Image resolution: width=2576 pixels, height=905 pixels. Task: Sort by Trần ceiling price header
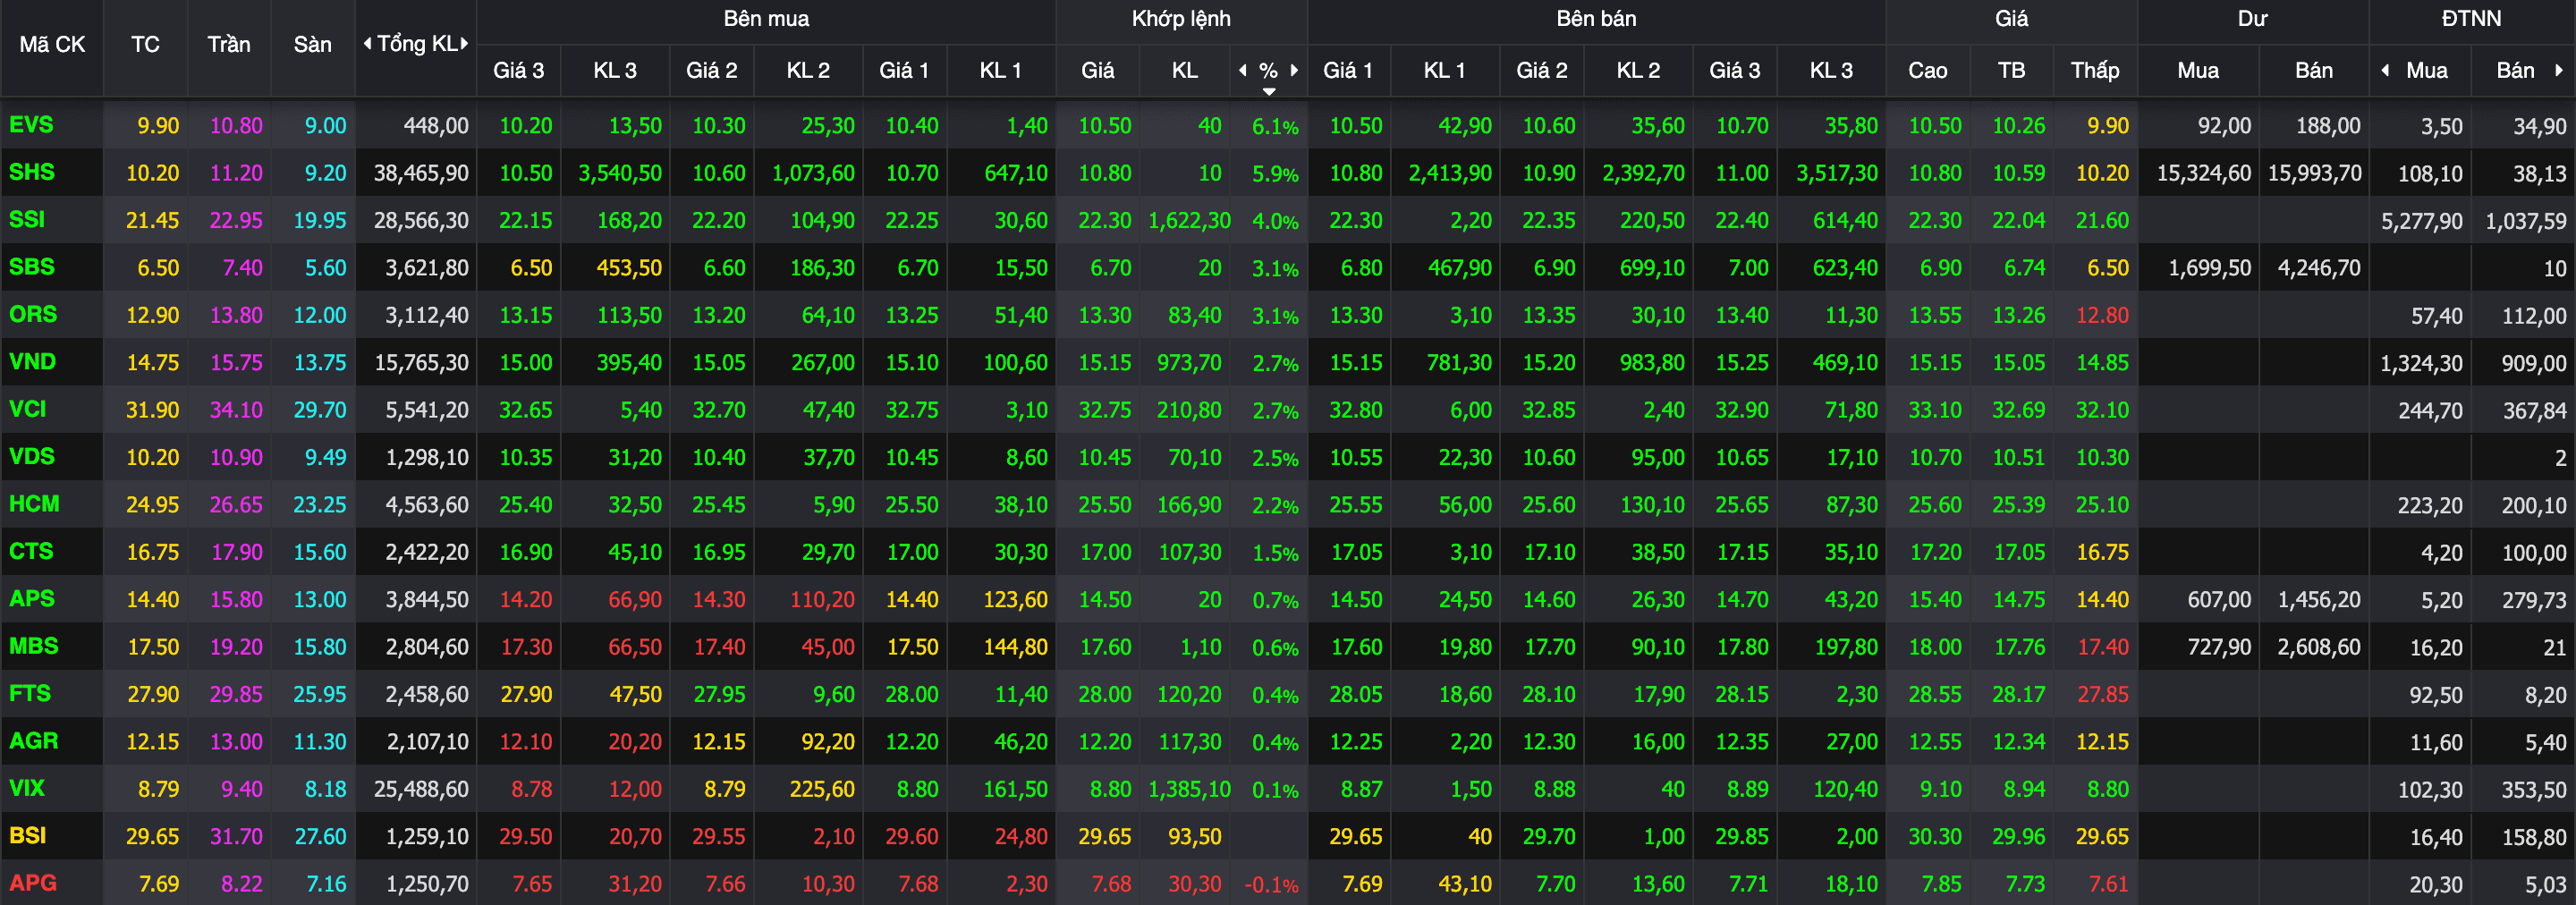(229, 44)
